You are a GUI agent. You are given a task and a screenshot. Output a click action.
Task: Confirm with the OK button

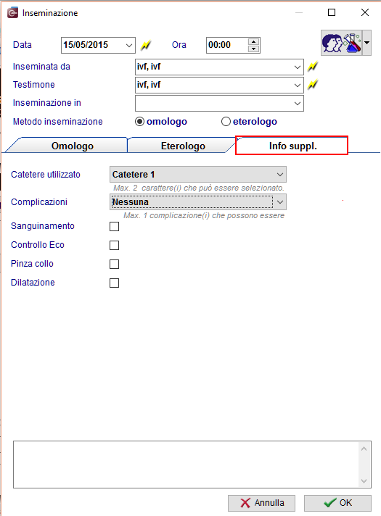[337, 503]
